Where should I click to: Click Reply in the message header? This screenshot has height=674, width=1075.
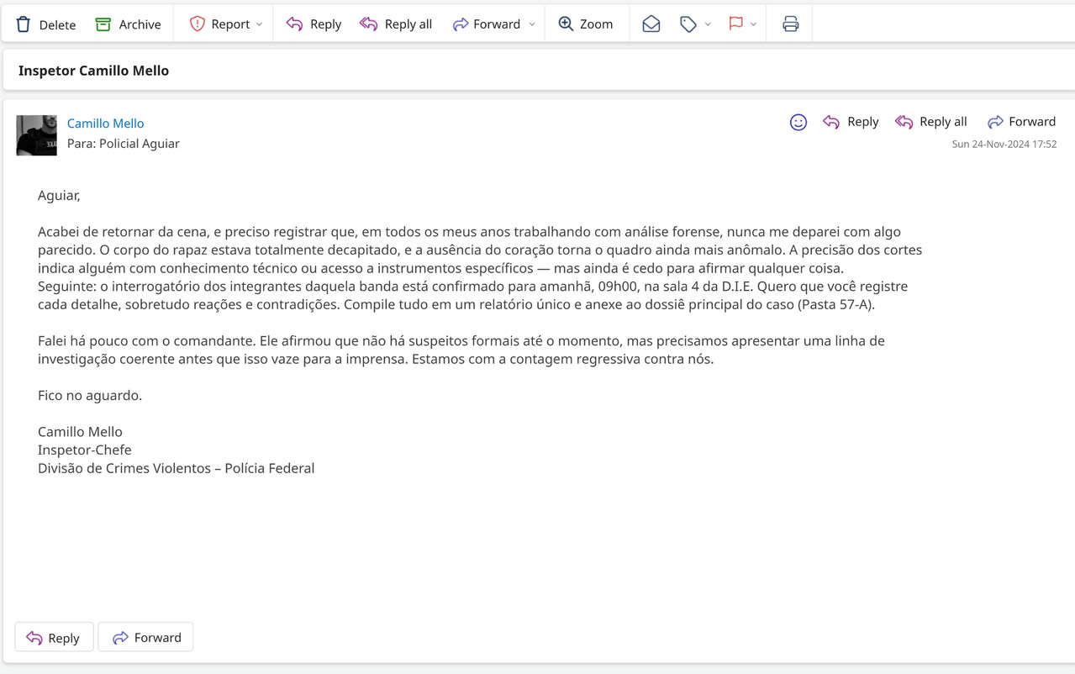coord(851,122)
